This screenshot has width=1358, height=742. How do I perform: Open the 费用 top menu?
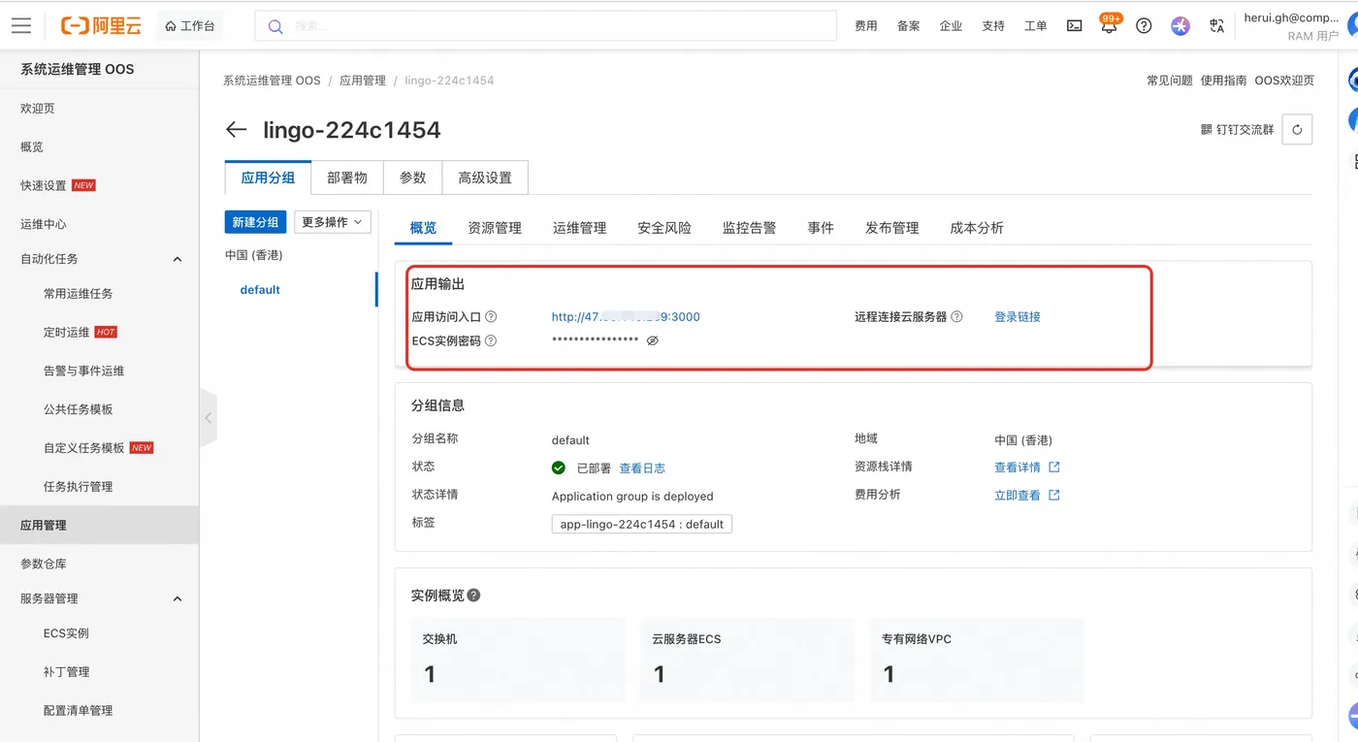(x=866, y=26)
